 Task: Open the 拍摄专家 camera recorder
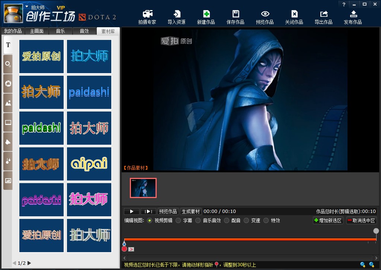coord(148,17)
